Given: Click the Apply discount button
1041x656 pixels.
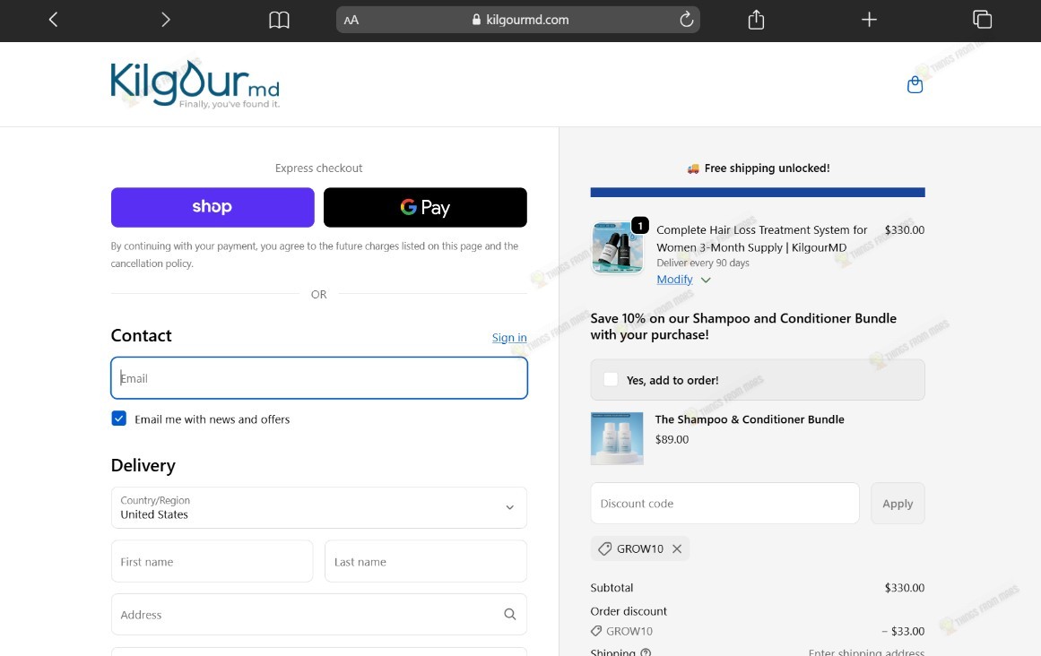Looking at the screenshot, I should tap(898, 504).
